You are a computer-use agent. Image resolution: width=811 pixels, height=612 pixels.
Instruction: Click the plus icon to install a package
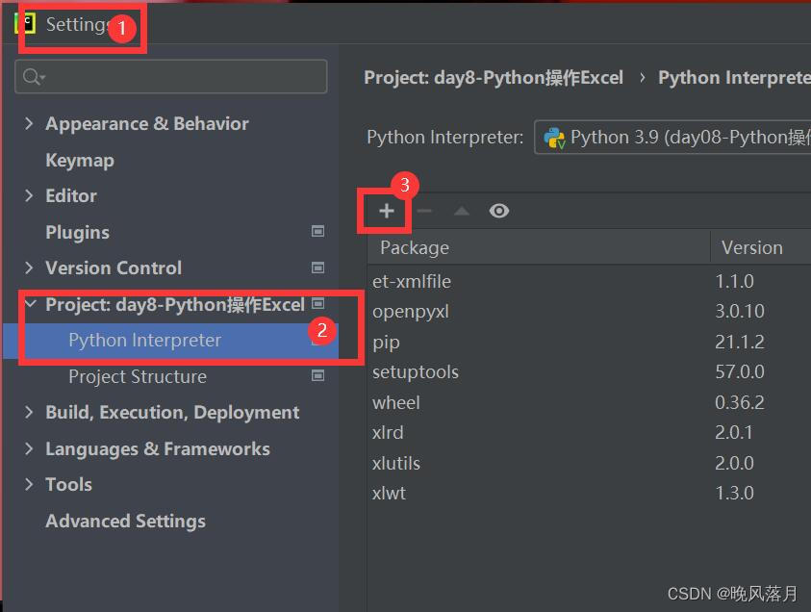pos(386,211)
